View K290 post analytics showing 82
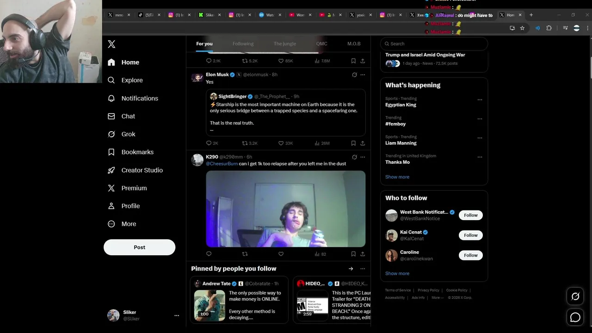This screenshot has width=592, height=333. click(320, 254)
